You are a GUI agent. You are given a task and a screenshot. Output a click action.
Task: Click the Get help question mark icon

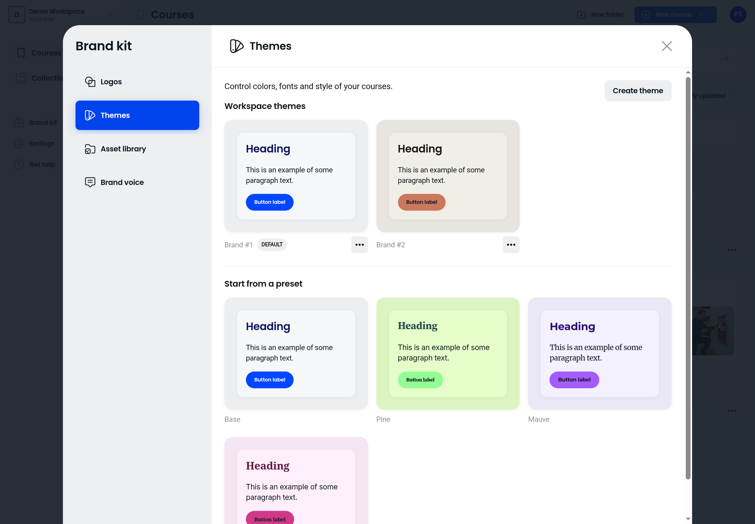coord(19,165)
